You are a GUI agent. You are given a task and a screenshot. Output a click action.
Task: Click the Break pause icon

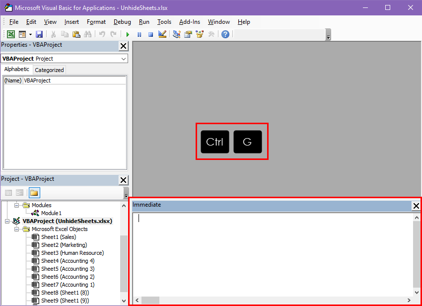(x=139, y=34)
